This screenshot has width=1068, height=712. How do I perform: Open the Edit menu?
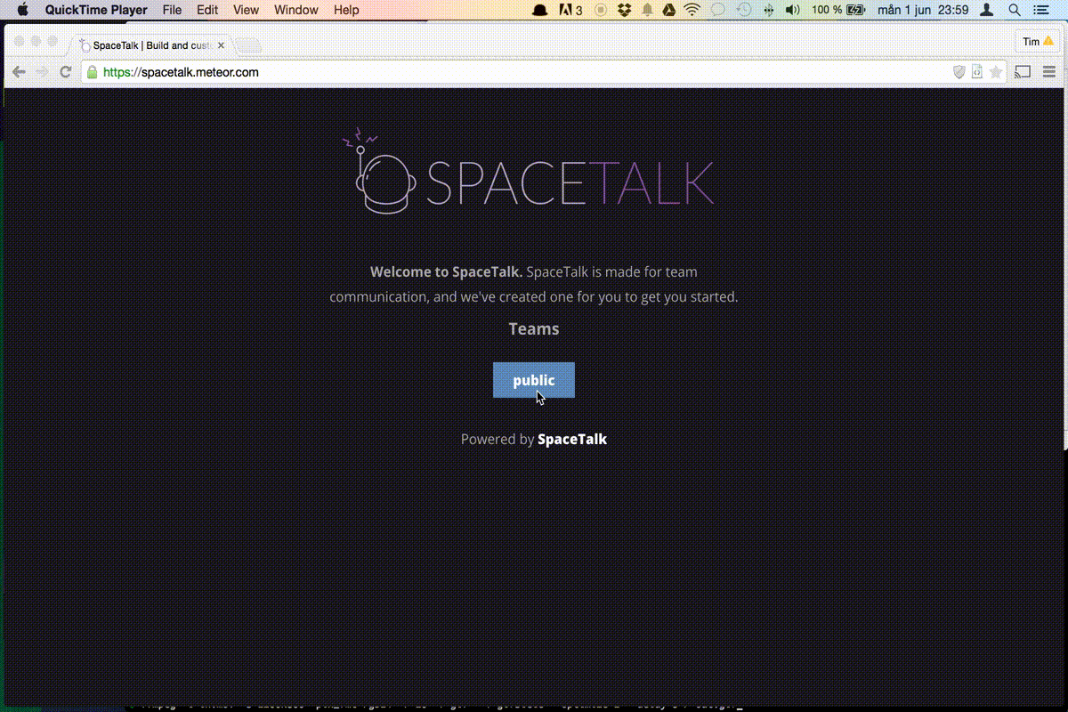coord(207,10)
